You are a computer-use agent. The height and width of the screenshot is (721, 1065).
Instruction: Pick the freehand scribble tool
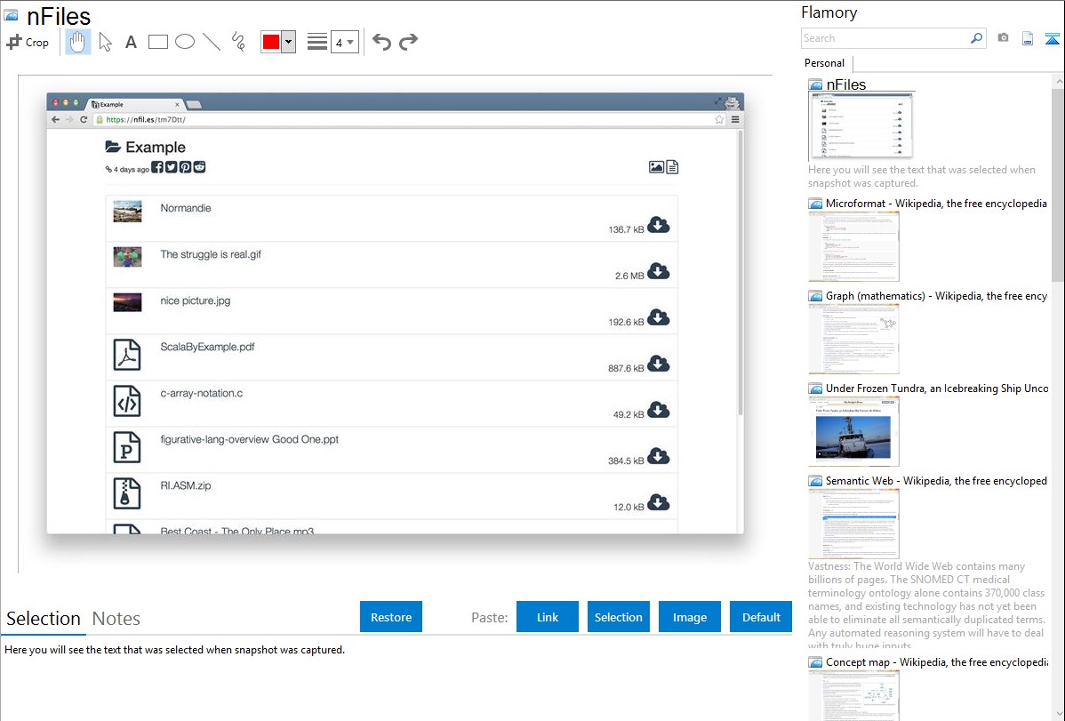tap(238, 42)
